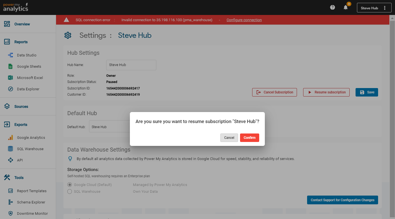The height and width of the screenshot is (219, 395).
Task: Click the Schema Explorer icon
Action: [x=10, y=202]
